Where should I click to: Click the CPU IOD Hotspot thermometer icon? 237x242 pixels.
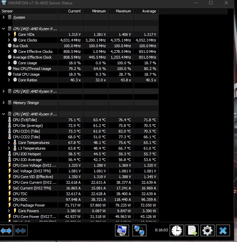tap(10, 154)
